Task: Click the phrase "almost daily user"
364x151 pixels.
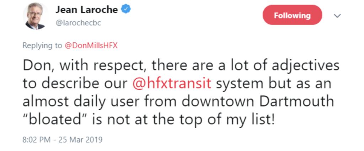Action: (86, 101)
